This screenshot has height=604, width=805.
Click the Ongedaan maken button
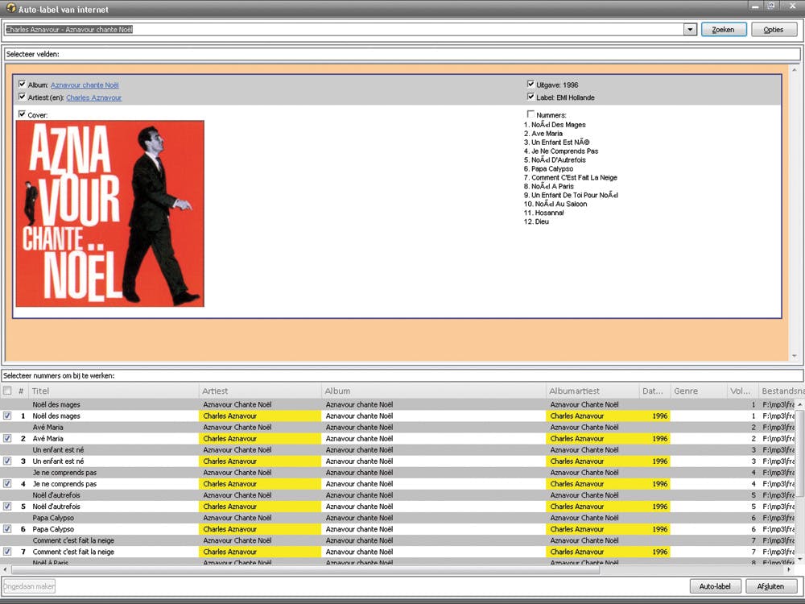point(29,586)
